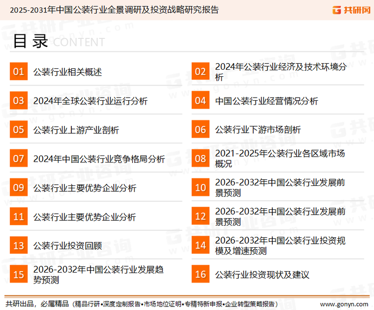Screen dimensions: 374x310
Task: Select chapter 2021-2025年公装行业各区域市场概况
Action: coord(280,158)
